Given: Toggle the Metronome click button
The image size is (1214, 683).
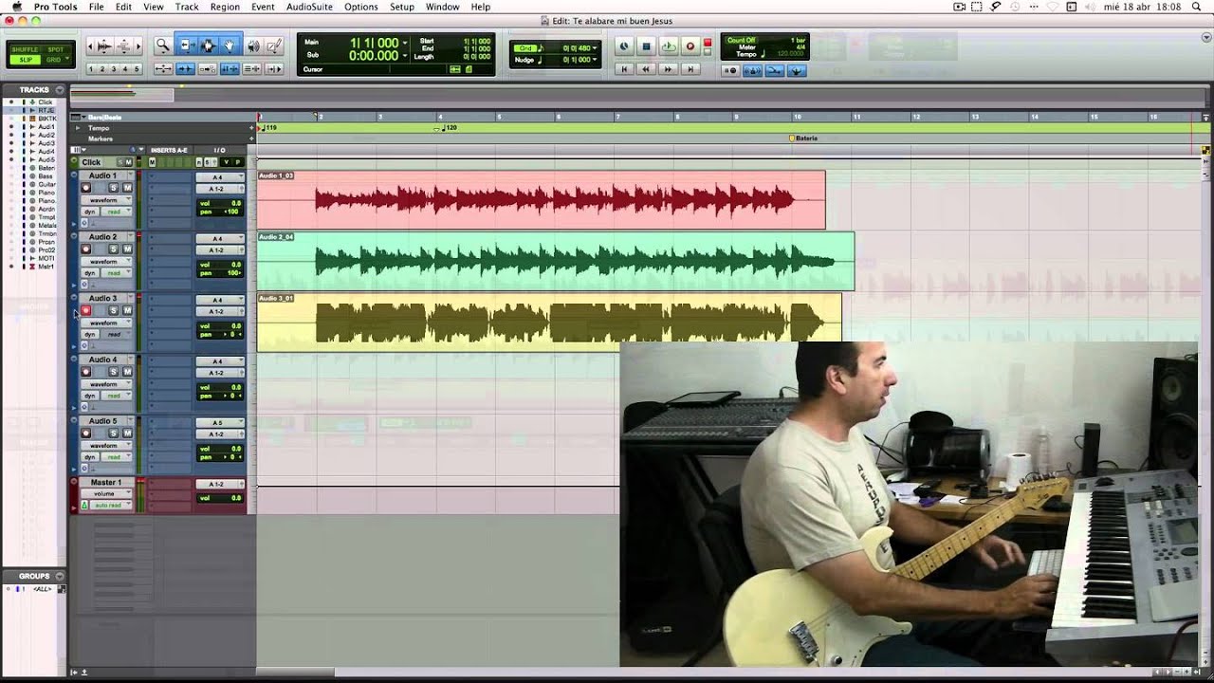Looking at the screenshot, I should (x=753, y=71).
